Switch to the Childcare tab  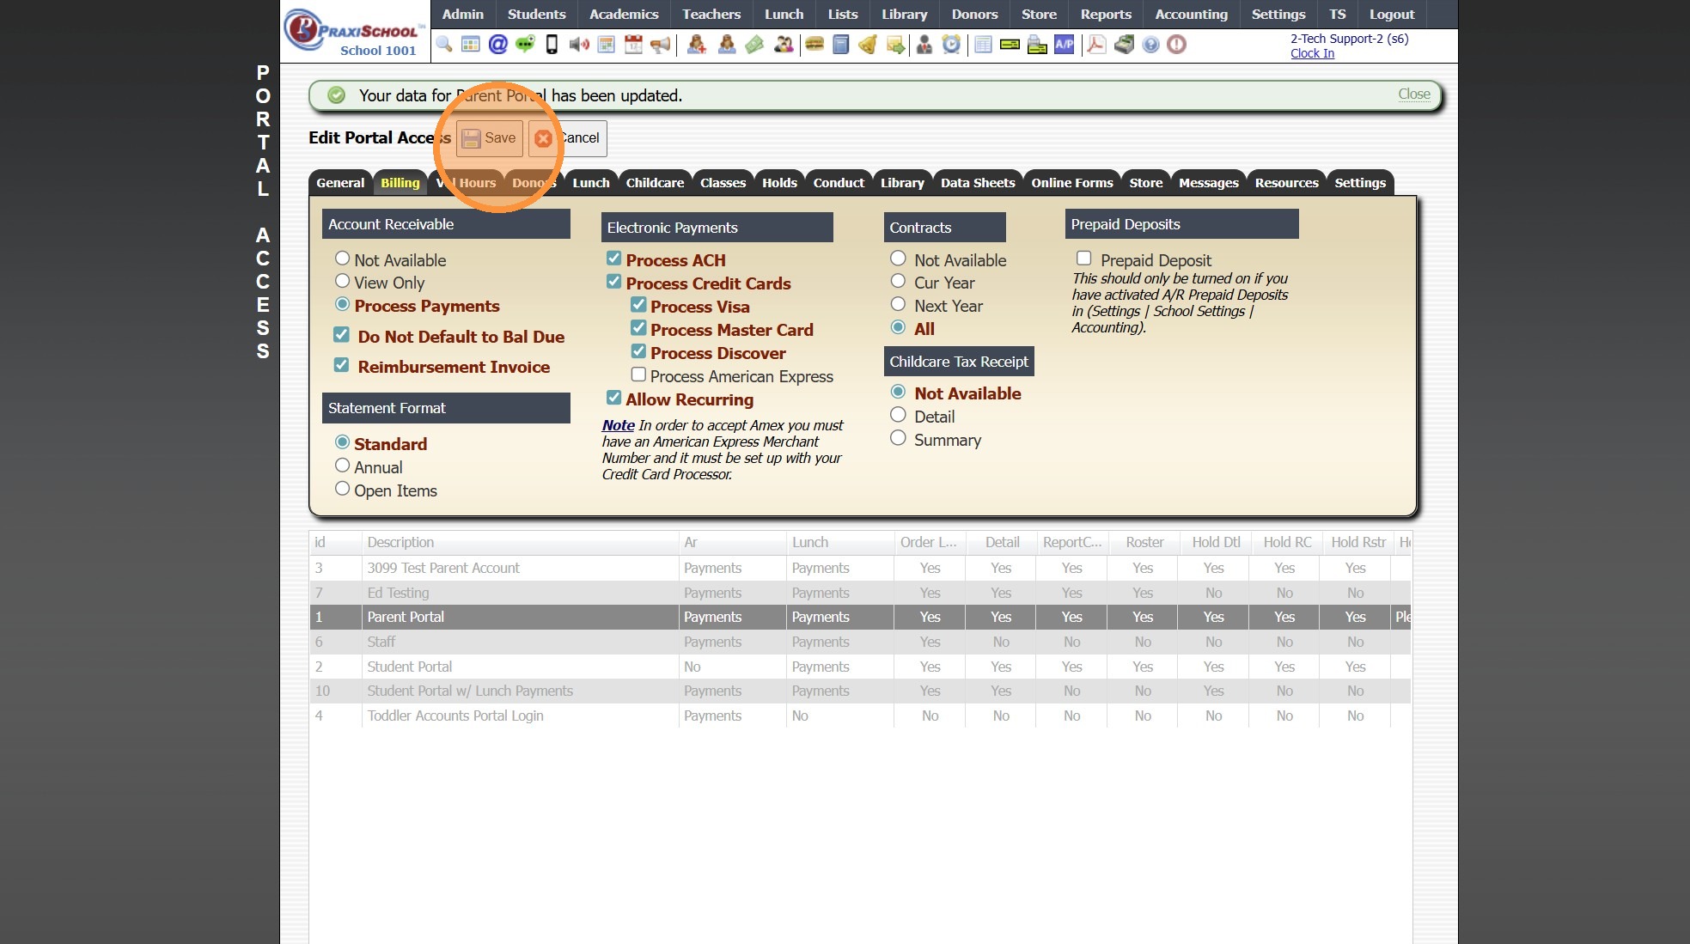click(655, 183)
